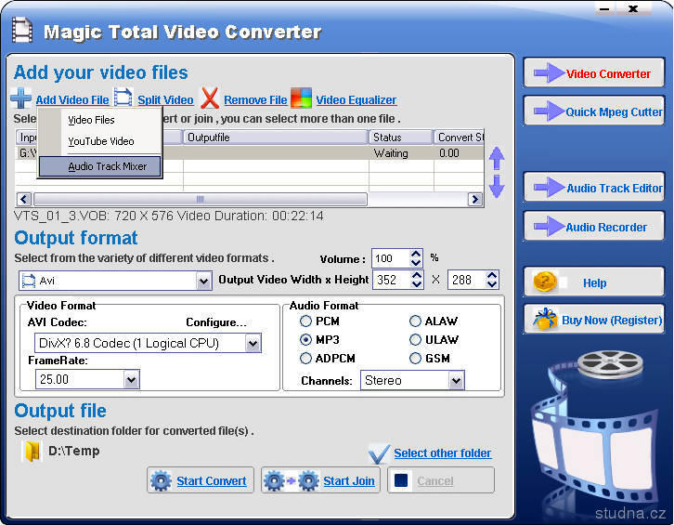The height and width of the screenshot is (525, 674).
Task: Click the file list scroll left arrow
Action: 24,199
